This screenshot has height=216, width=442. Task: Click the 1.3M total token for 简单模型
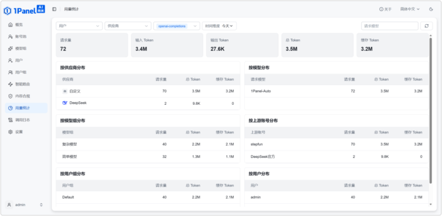[196, 157]
